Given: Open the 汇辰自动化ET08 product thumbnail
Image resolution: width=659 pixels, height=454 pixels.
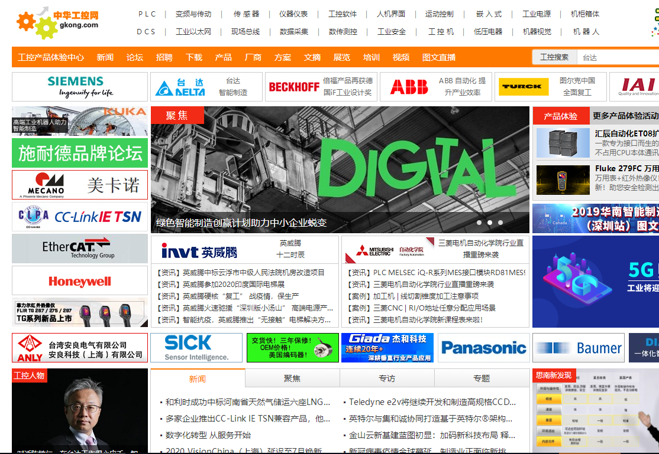Looking at the screenshot, I should tap(563, 143).
